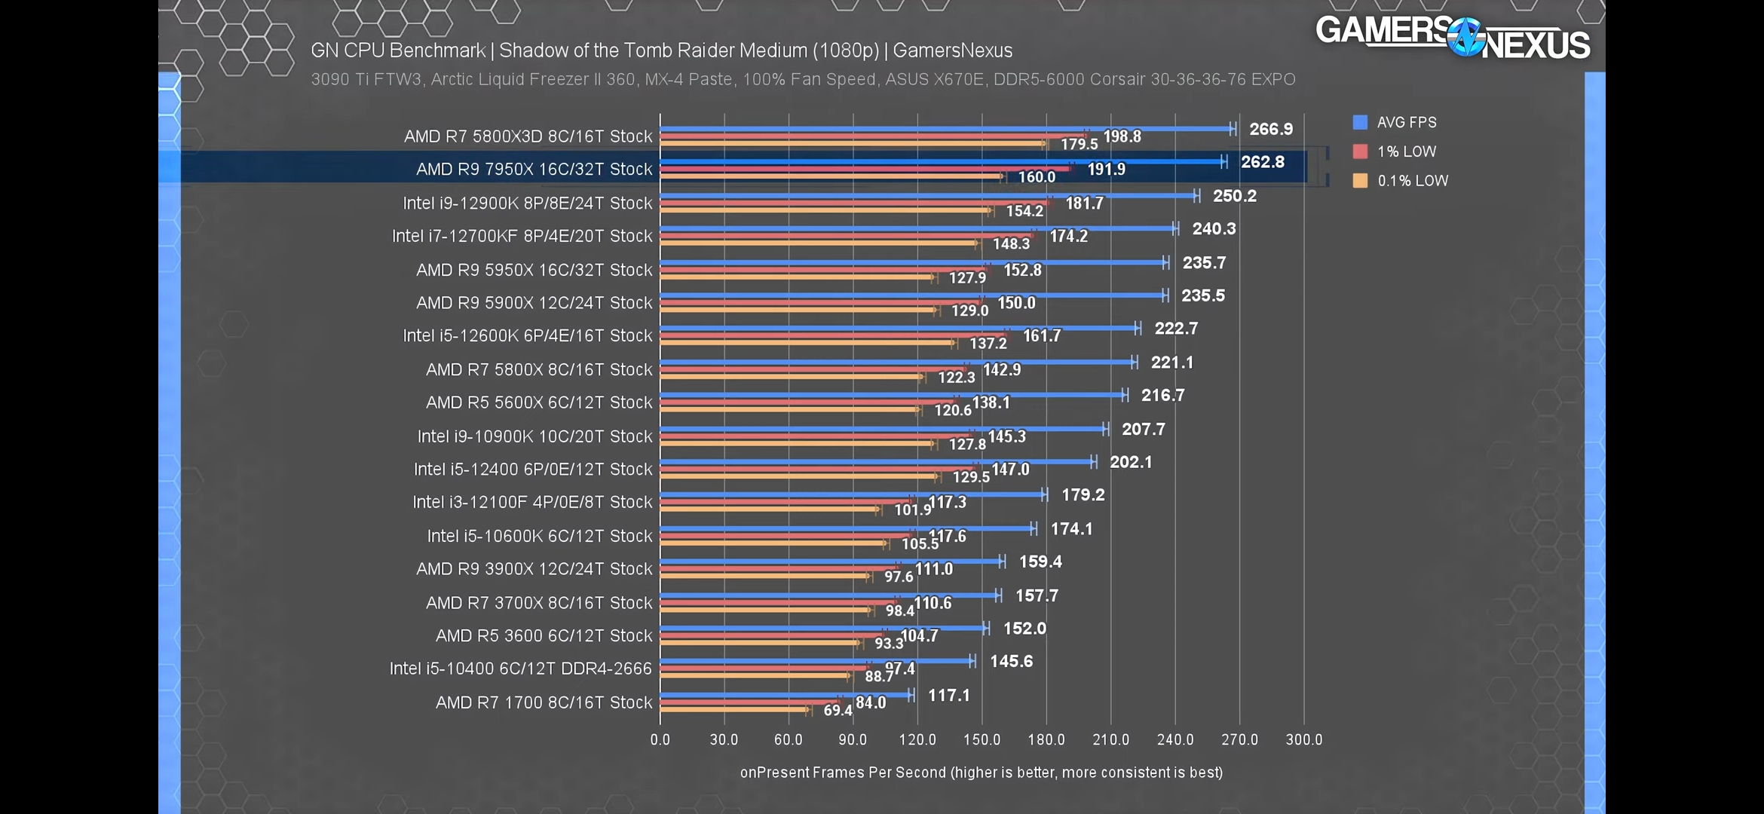Click the AMD R7 1700 8C/16T label
Viewport: 1764px width, 814px height.
[x=544, y=702]
